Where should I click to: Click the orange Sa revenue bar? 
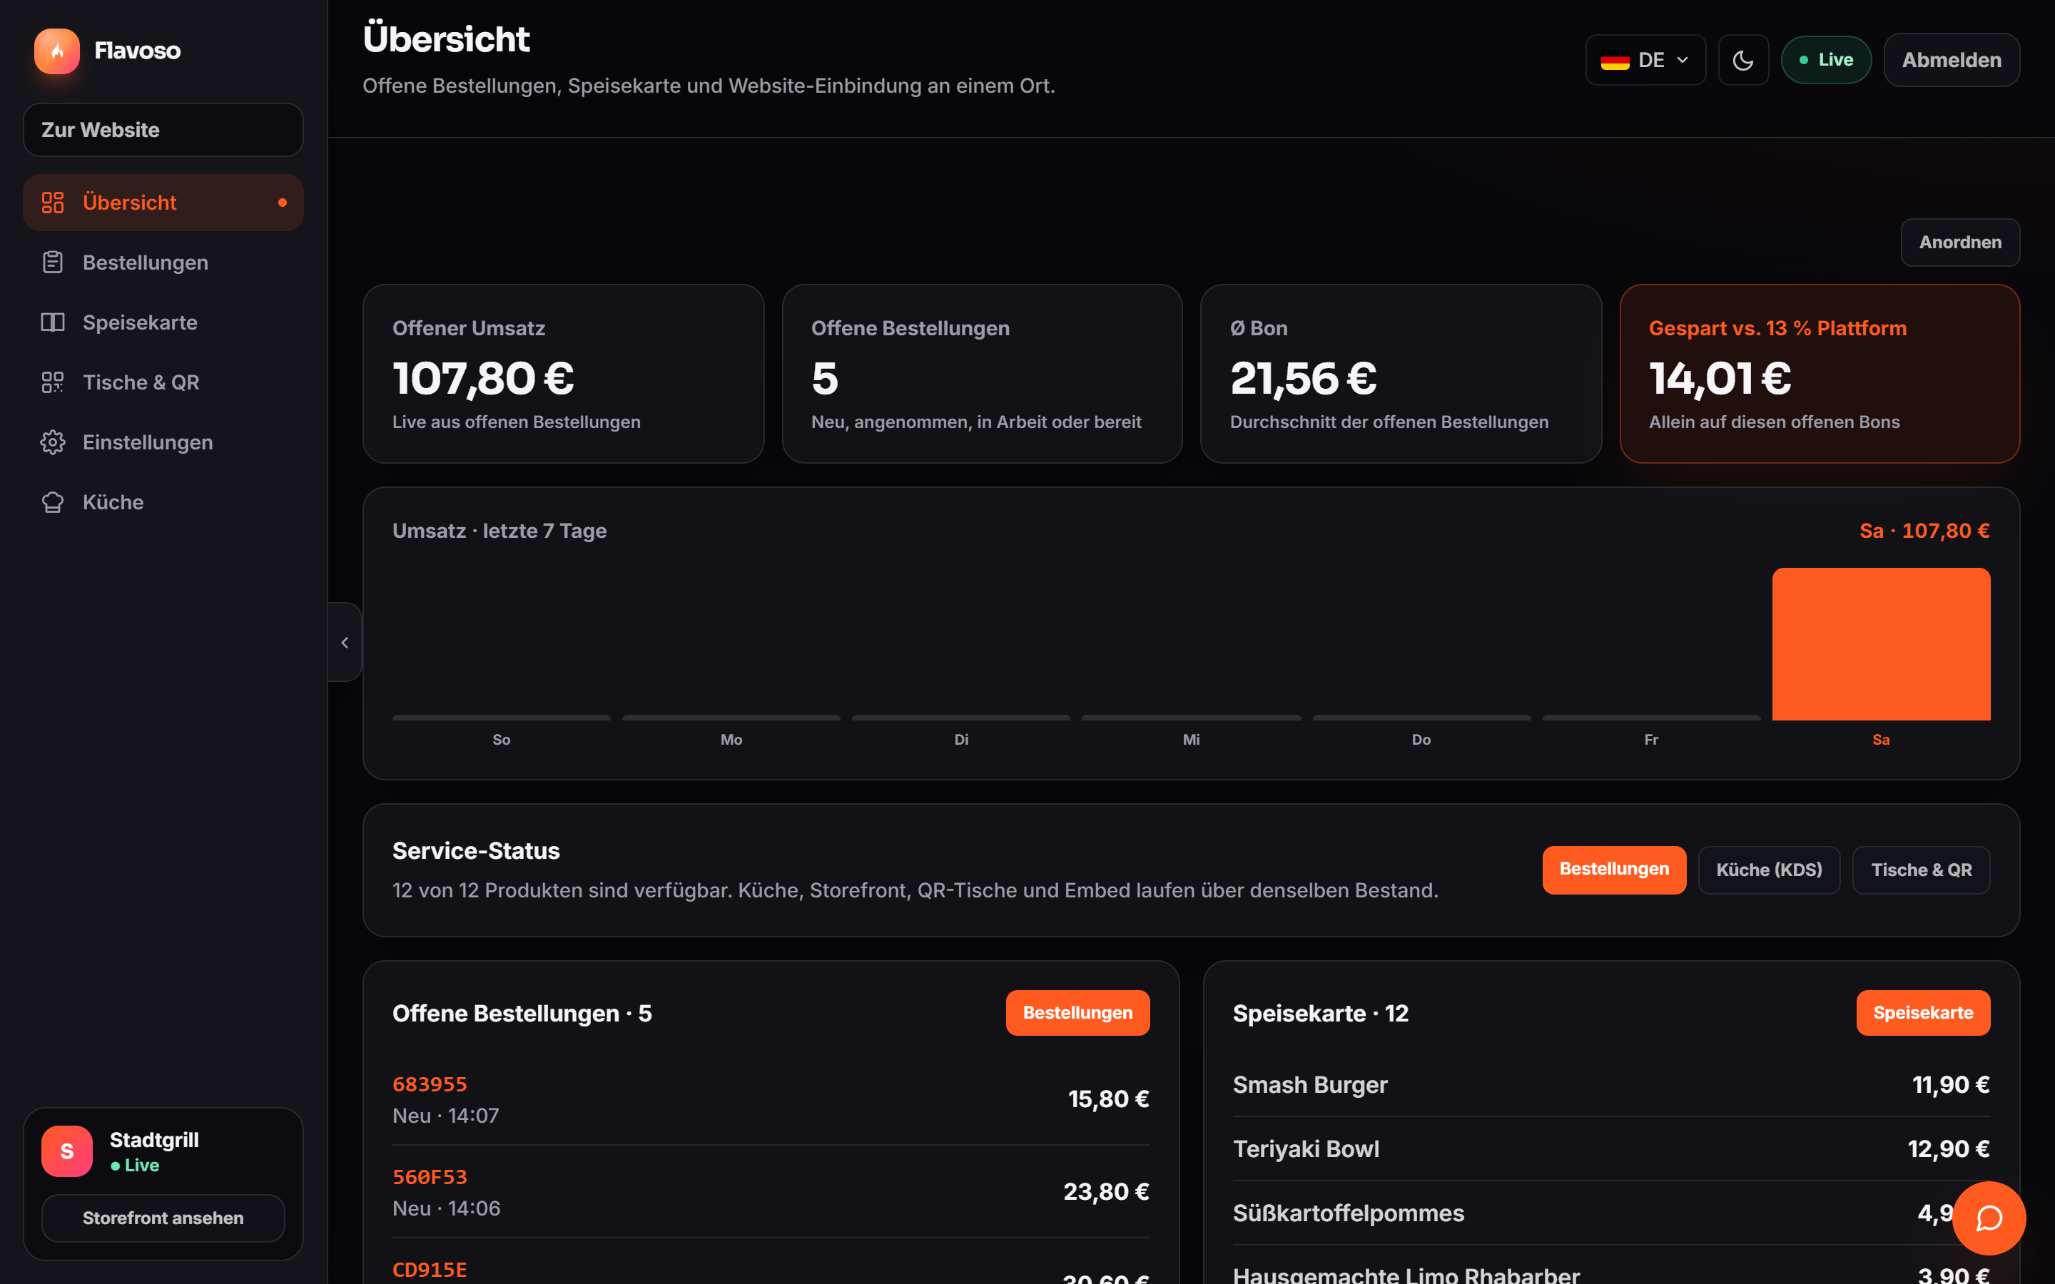click(1881, 643)
